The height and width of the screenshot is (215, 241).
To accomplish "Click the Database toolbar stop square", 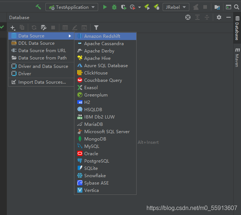I will (x=53, y=28).
